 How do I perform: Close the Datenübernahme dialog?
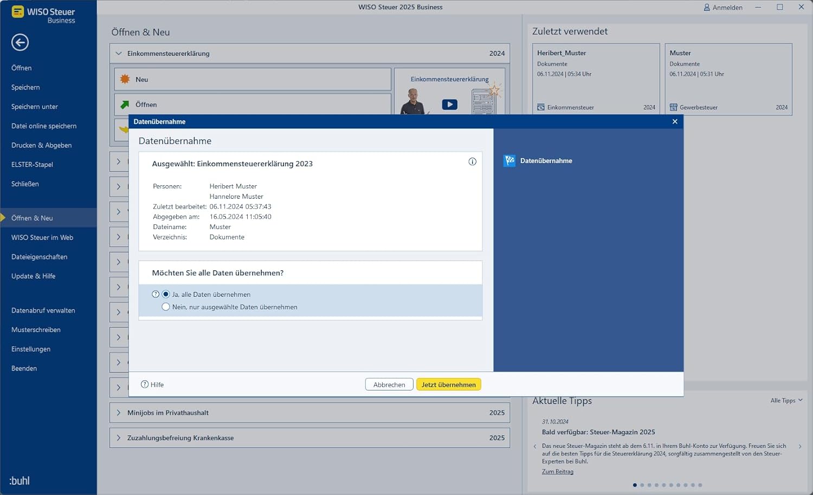coord(675,121)
